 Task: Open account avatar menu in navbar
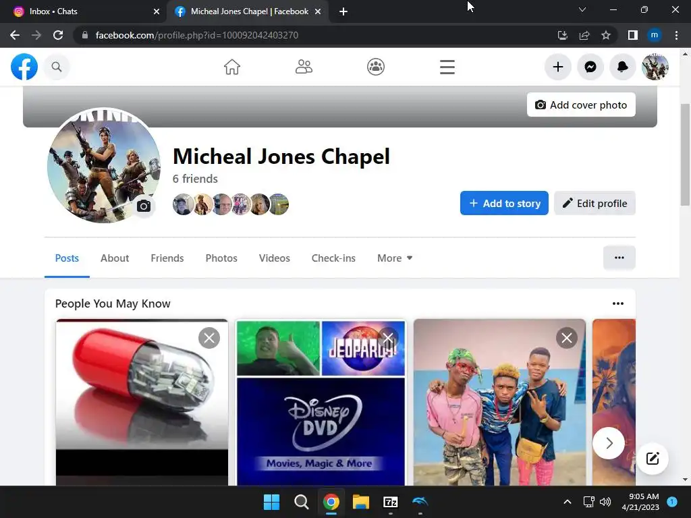coord(655,67)
